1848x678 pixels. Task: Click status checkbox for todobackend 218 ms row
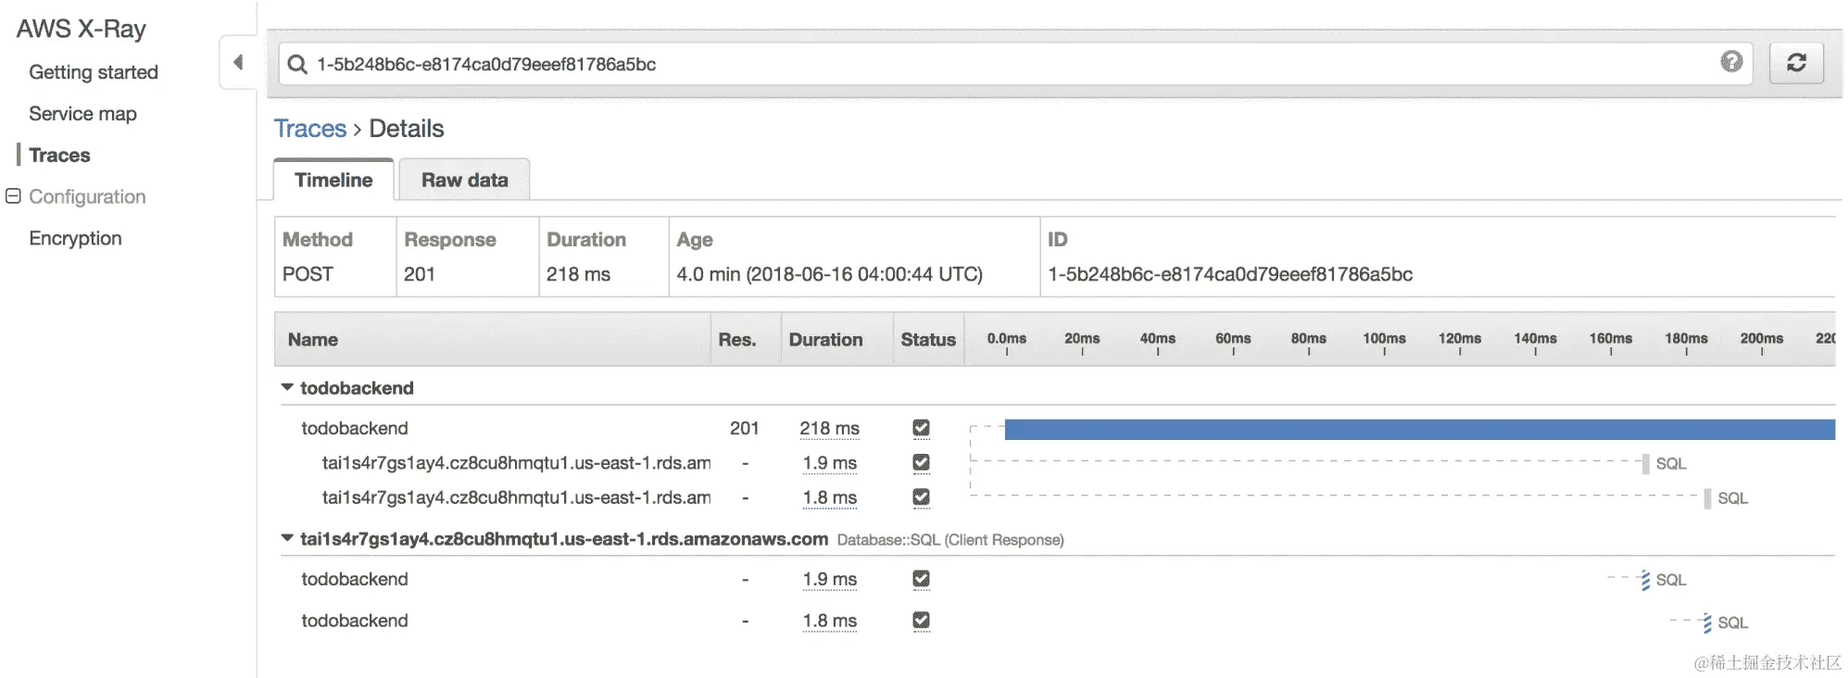pyautogui.click(x=921, y=428)
